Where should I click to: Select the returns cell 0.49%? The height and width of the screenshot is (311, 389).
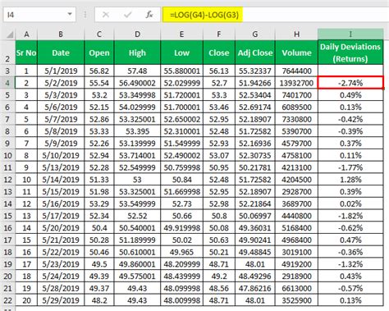pos(350,95)
